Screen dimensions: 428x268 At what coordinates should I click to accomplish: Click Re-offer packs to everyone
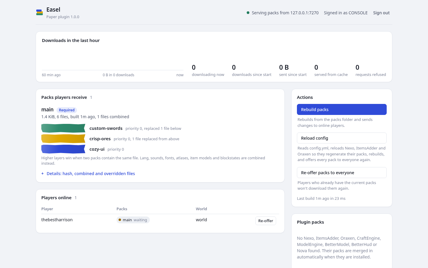click(342, 173)
